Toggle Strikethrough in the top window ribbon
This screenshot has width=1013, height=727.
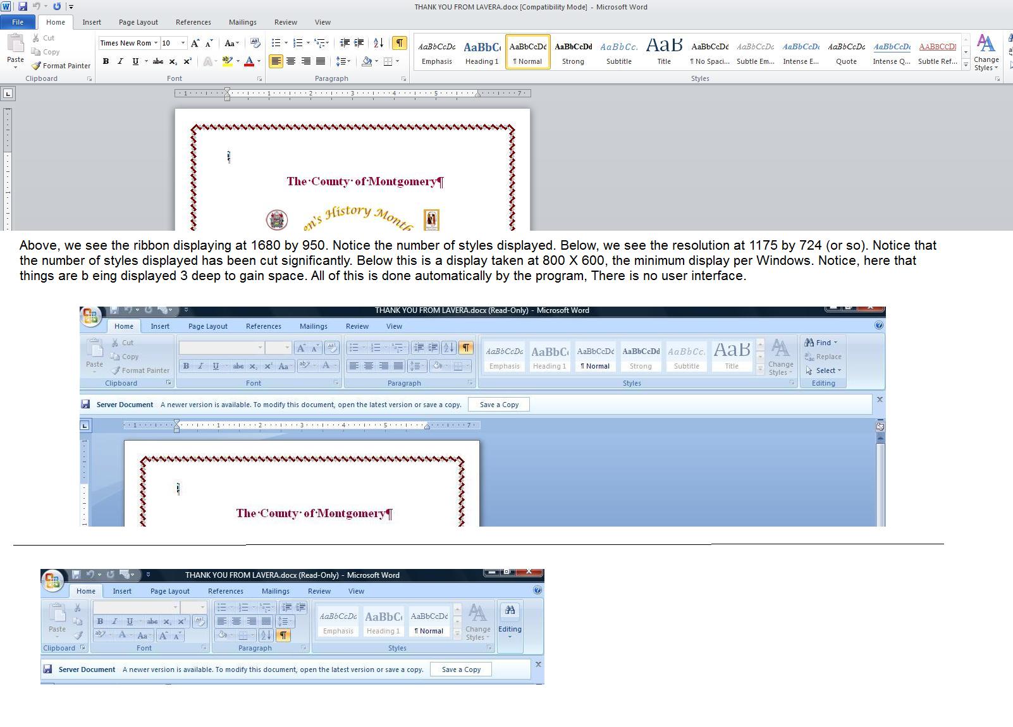158,61
